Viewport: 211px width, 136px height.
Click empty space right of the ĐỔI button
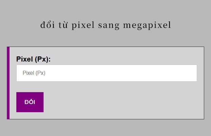pyautogui.click(x=119, y=102)
